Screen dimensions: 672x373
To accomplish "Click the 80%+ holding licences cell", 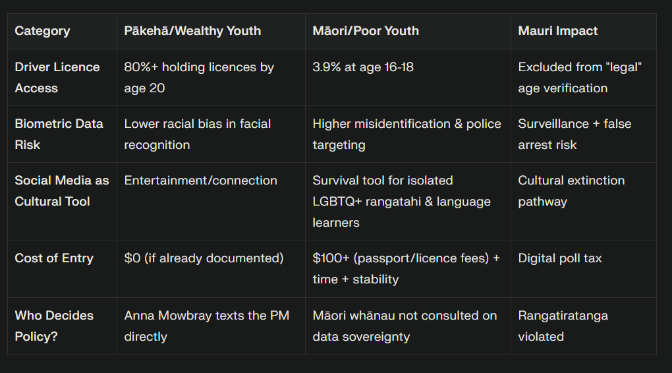I will point(211,77).
